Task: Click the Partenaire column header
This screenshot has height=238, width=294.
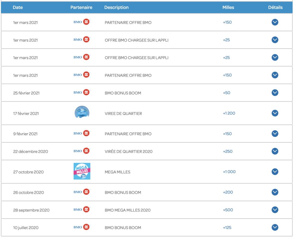Action: [x=81, y=7]
